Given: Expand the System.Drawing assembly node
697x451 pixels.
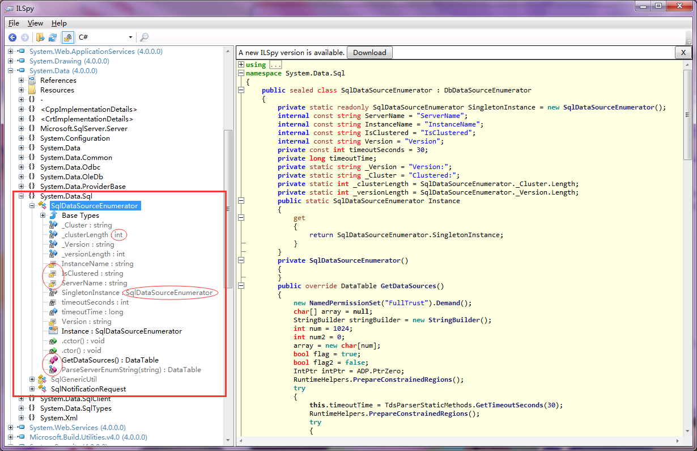Looking at the screenshot, I should click(10, 61).
